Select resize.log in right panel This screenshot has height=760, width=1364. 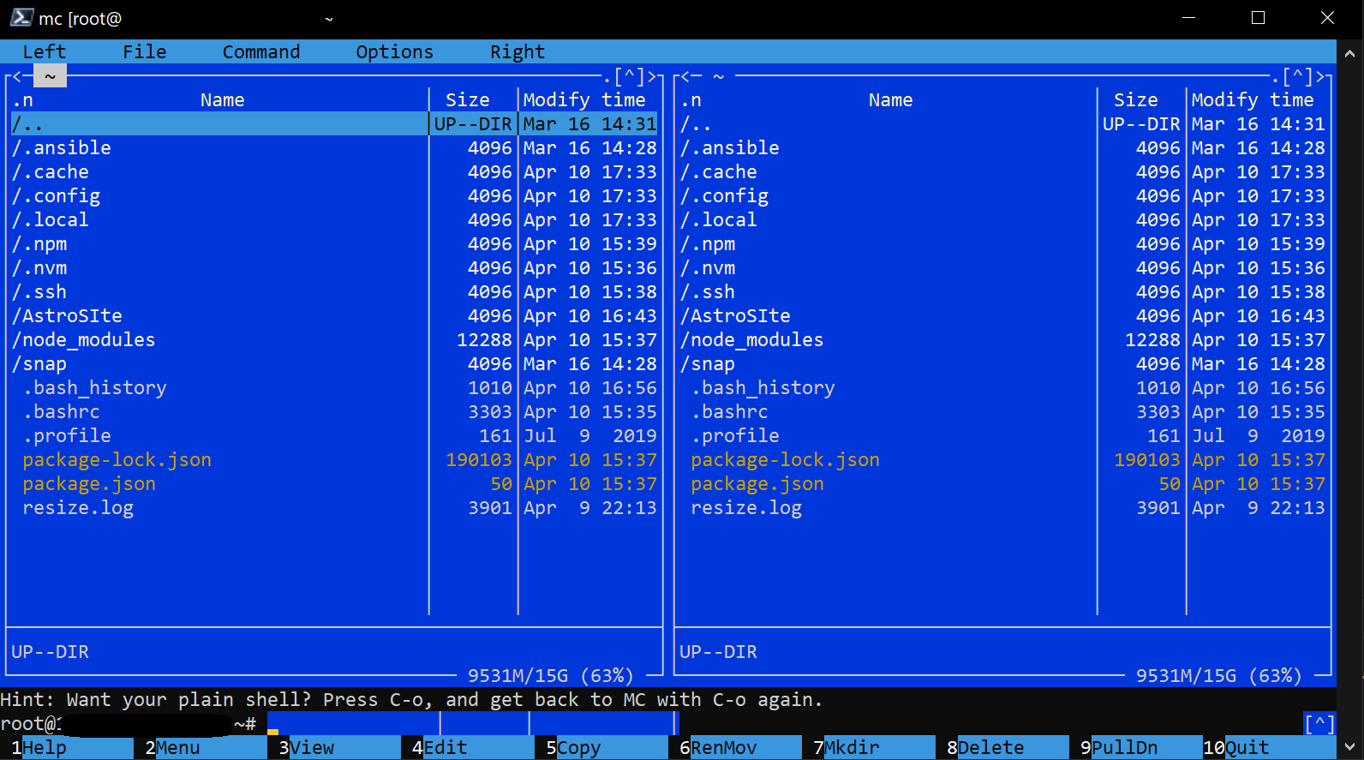pyautogui.click(x=1002, y=508)
